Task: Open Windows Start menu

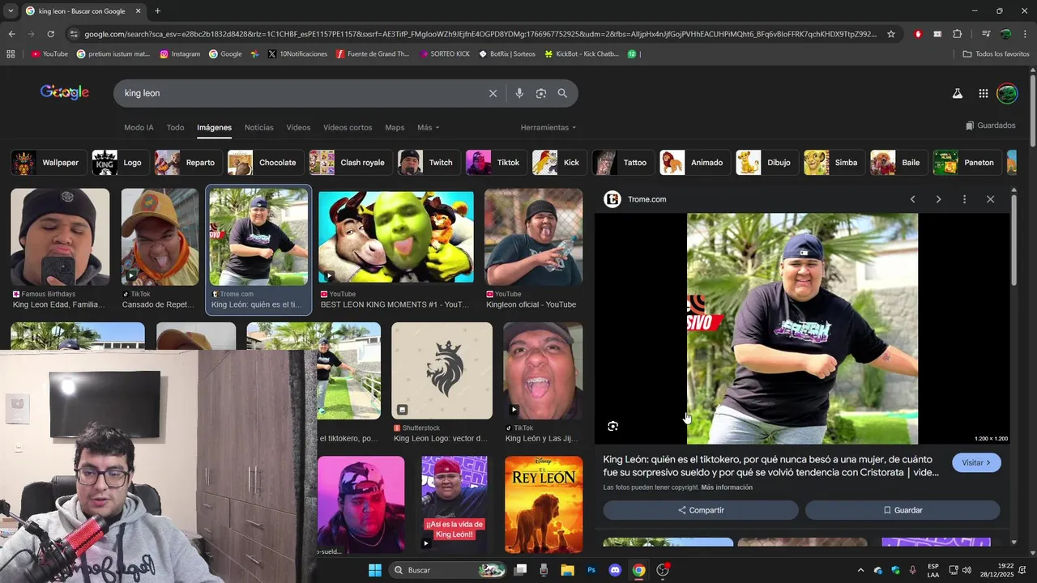Action: [x=375, y=570]
